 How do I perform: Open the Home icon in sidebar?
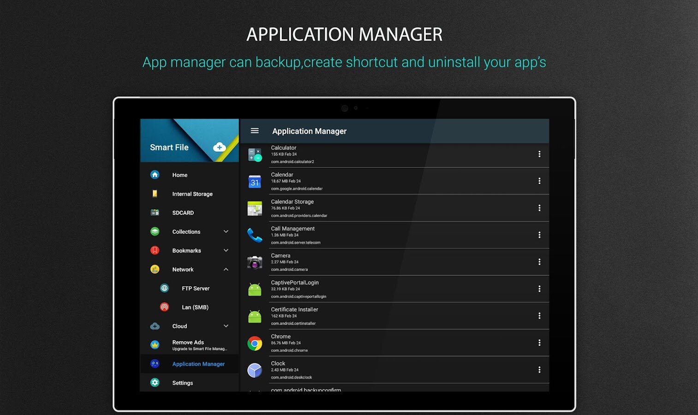coord(155,175)
